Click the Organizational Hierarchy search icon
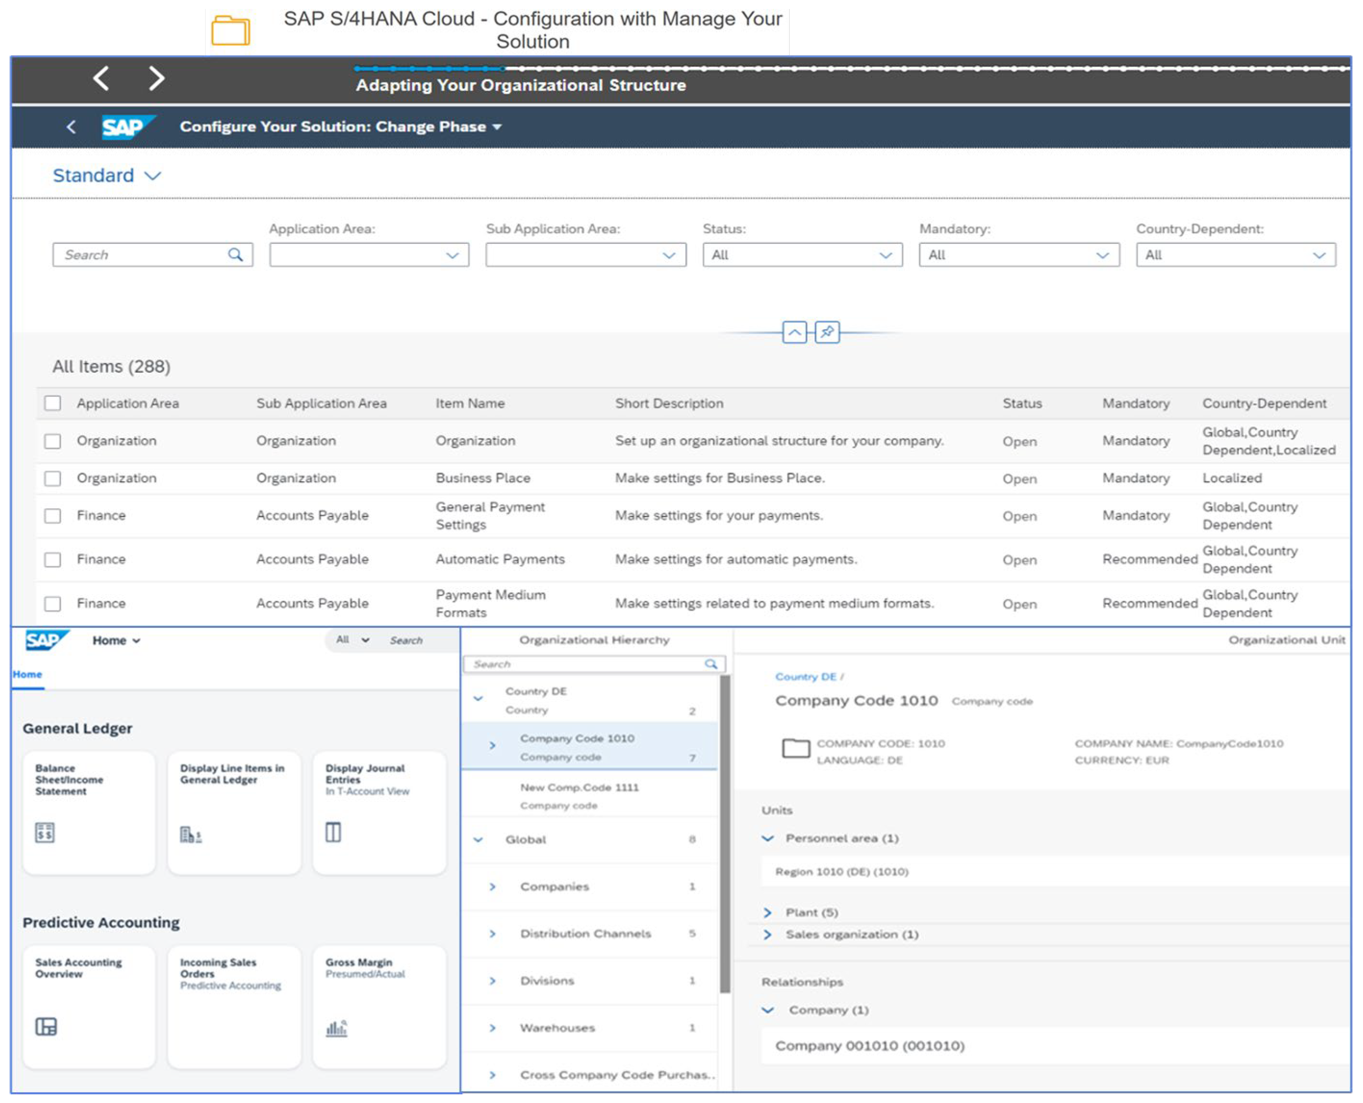The image size is (1363, 1103). (711, 664)
